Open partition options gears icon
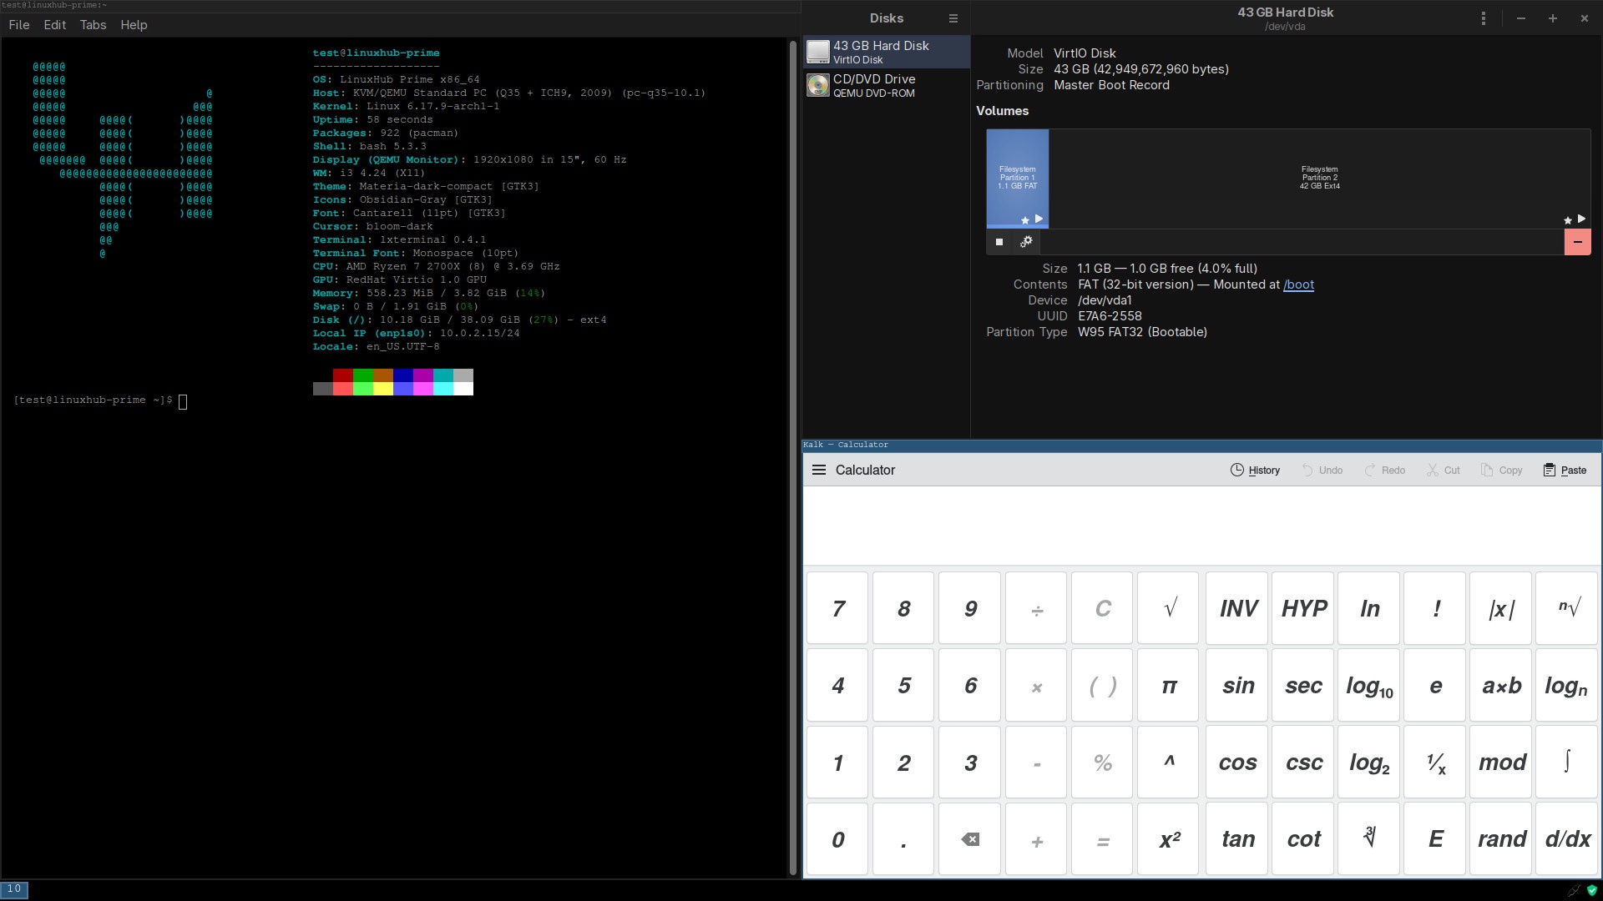This screenshot has height=901, width=1603. (1026, 242)
